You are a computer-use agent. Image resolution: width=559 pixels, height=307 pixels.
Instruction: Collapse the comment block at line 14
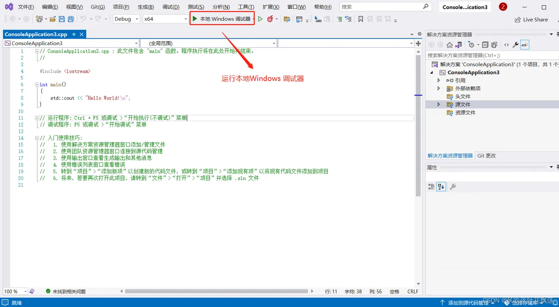coord(37,138)
